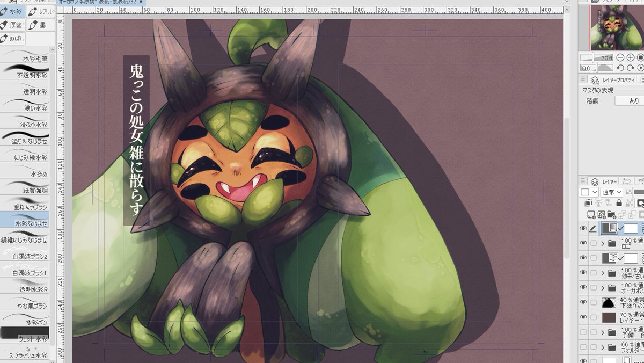The width and height of the screenshot is (644, 363).
Task: Choose the 不透明水彩 brush
Action: click(x=25, y=72)
